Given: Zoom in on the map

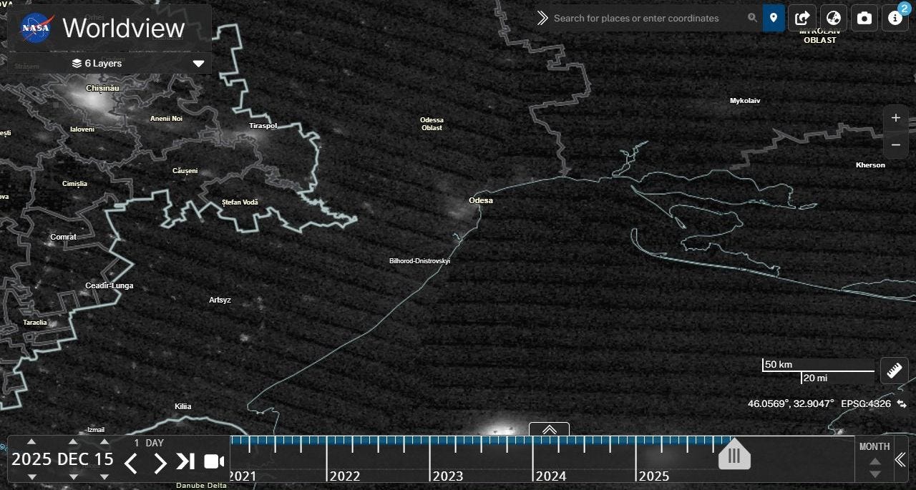Looking at the screenshot, I should click(895, 118).
